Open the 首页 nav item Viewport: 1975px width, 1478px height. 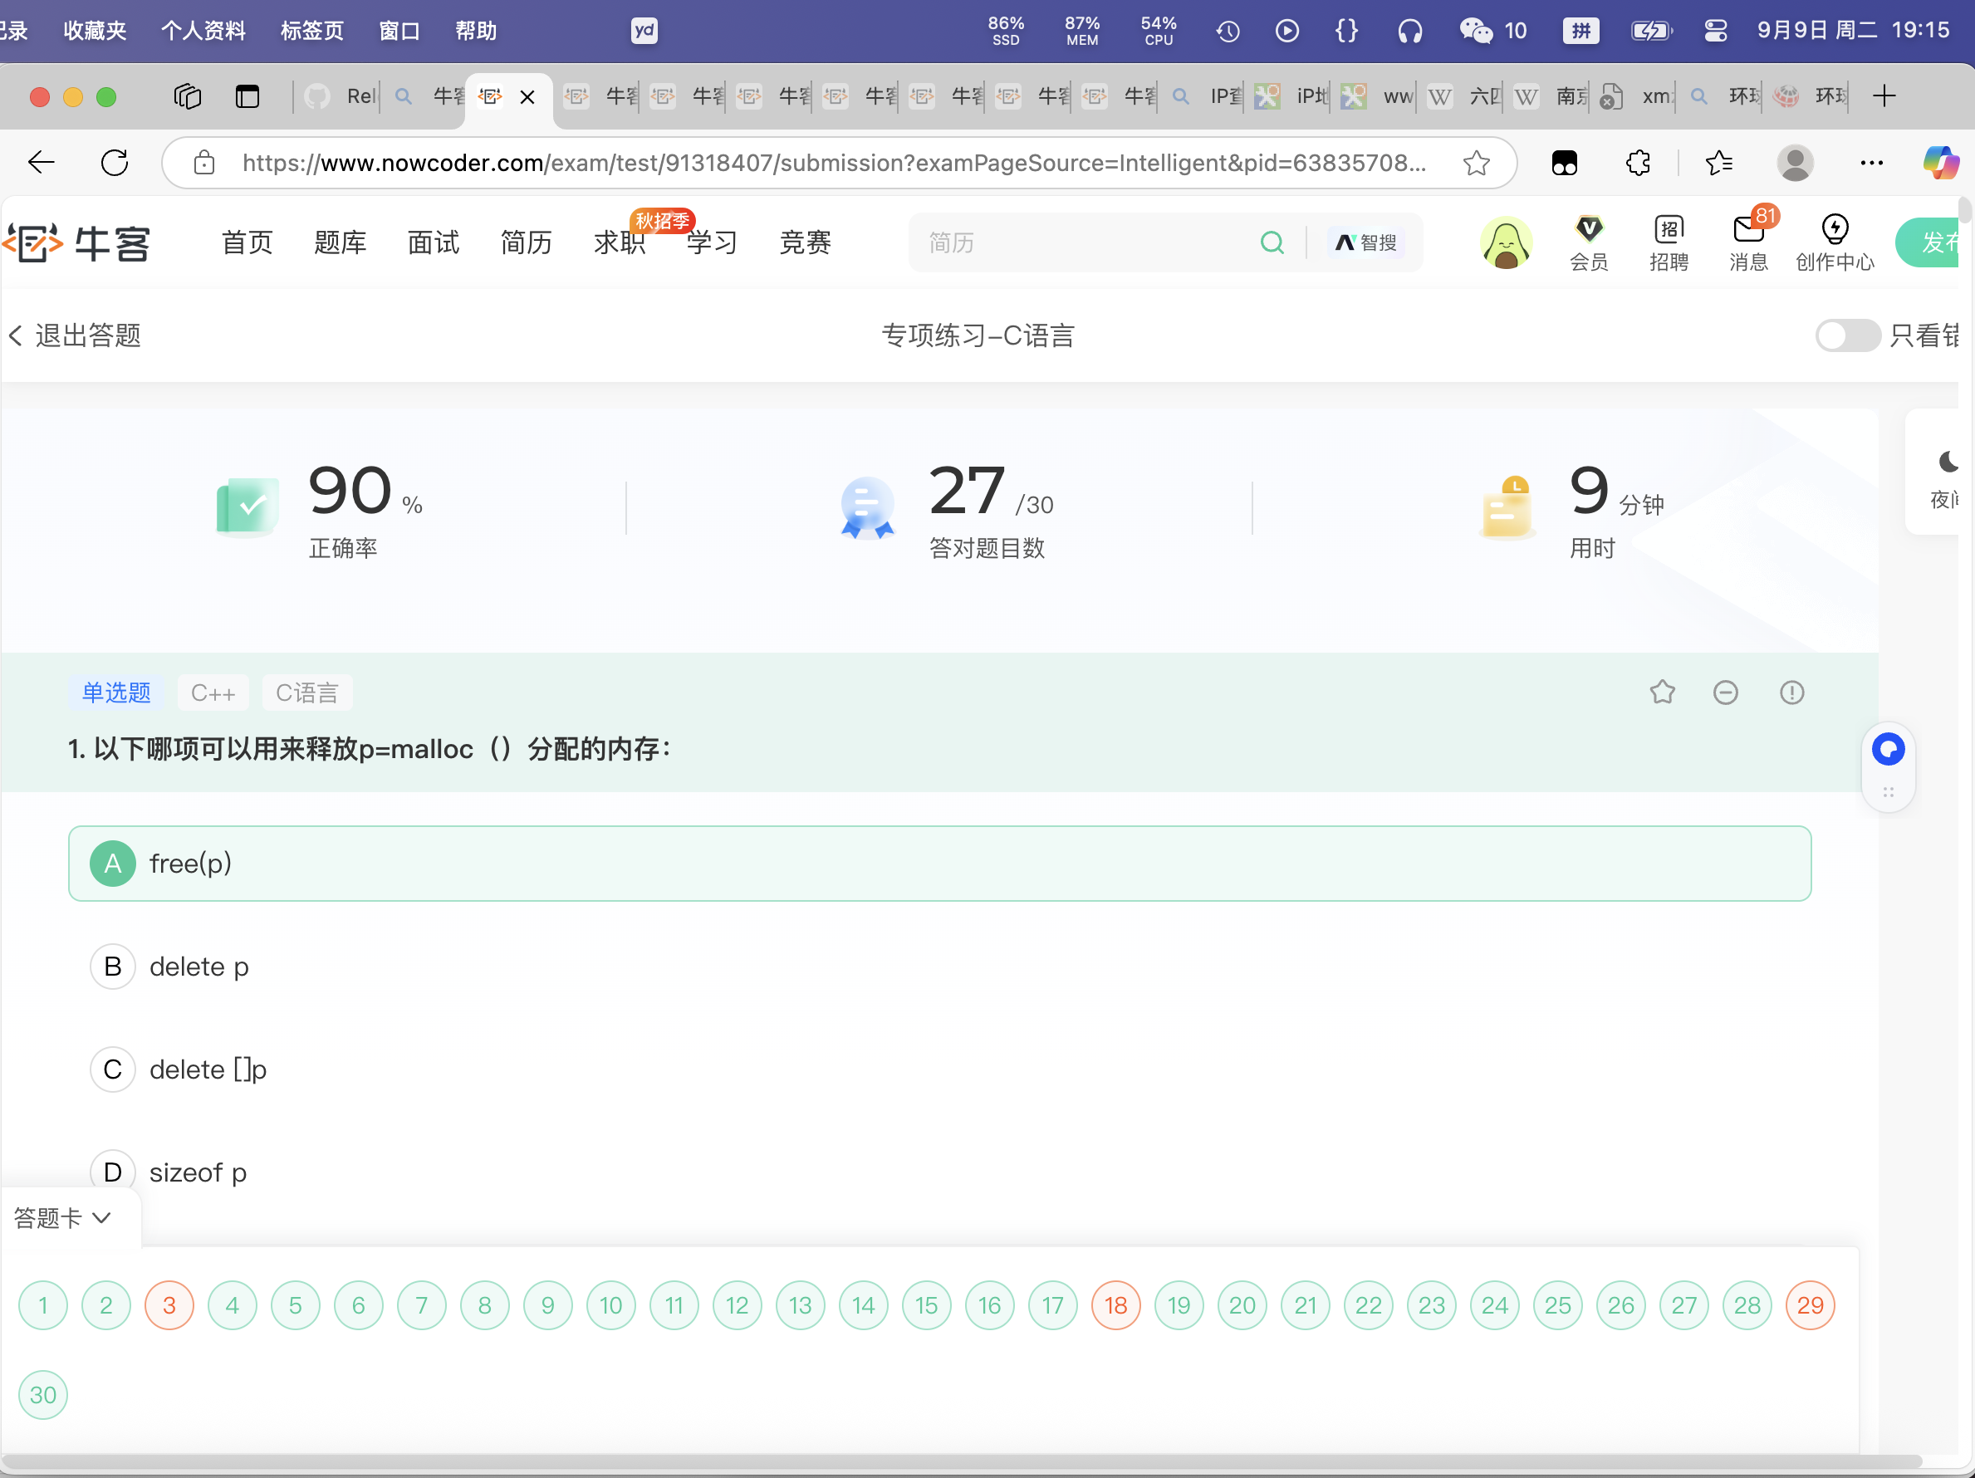coord(247,242)
